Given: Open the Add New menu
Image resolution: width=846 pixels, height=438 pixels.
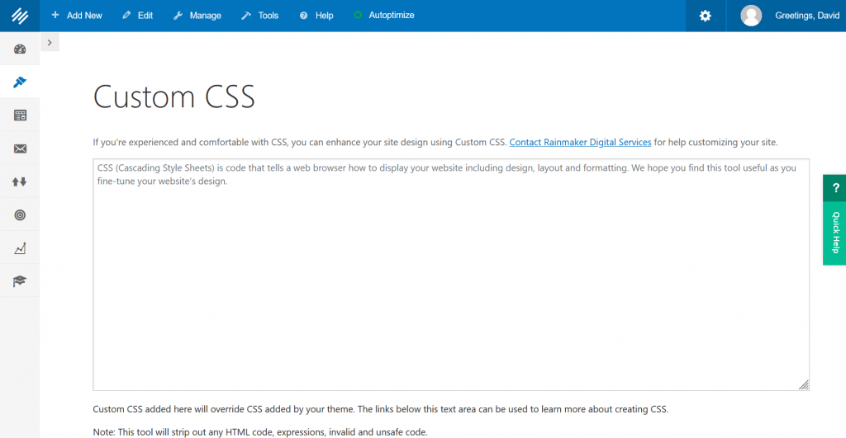Looking at the screenshot, I should [77, 16].
